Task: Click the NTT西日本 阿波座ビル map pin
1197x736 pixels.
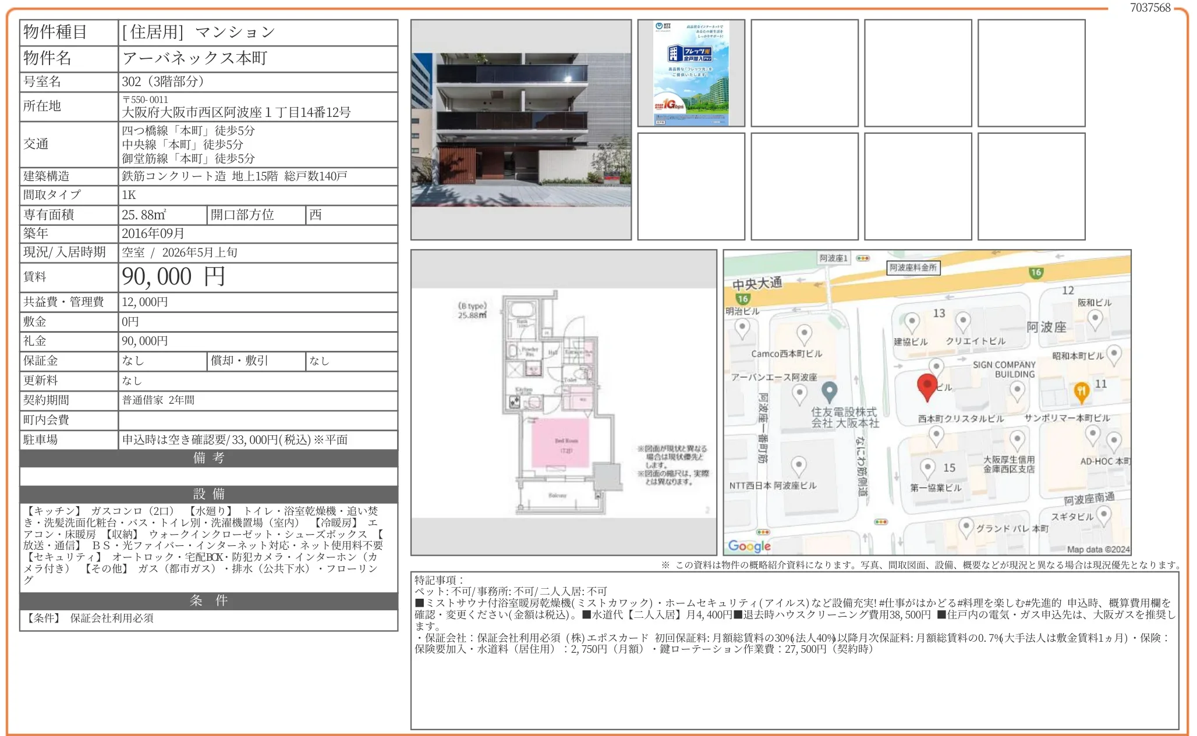Action: point(799,465)
